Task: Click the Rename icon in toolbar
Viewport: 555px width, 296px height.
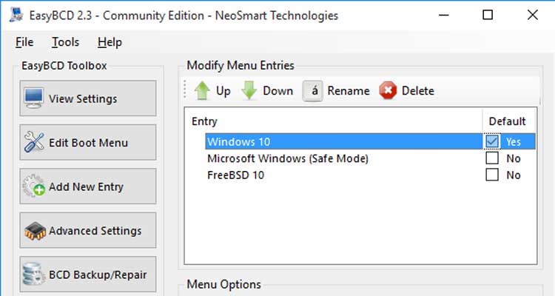Action: coord(312,91)
